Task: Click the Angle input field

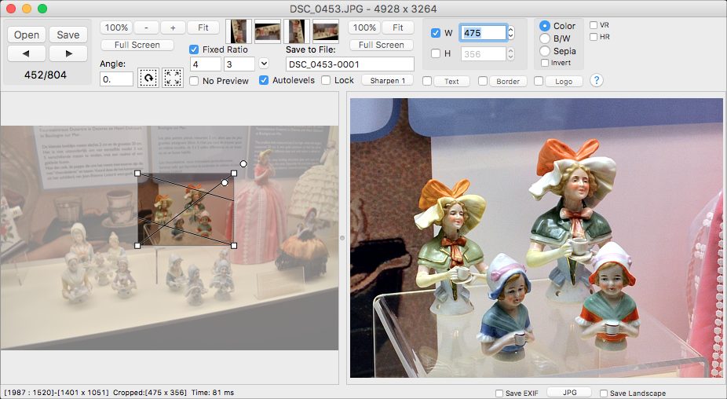Action: click(x=116, y=79)
